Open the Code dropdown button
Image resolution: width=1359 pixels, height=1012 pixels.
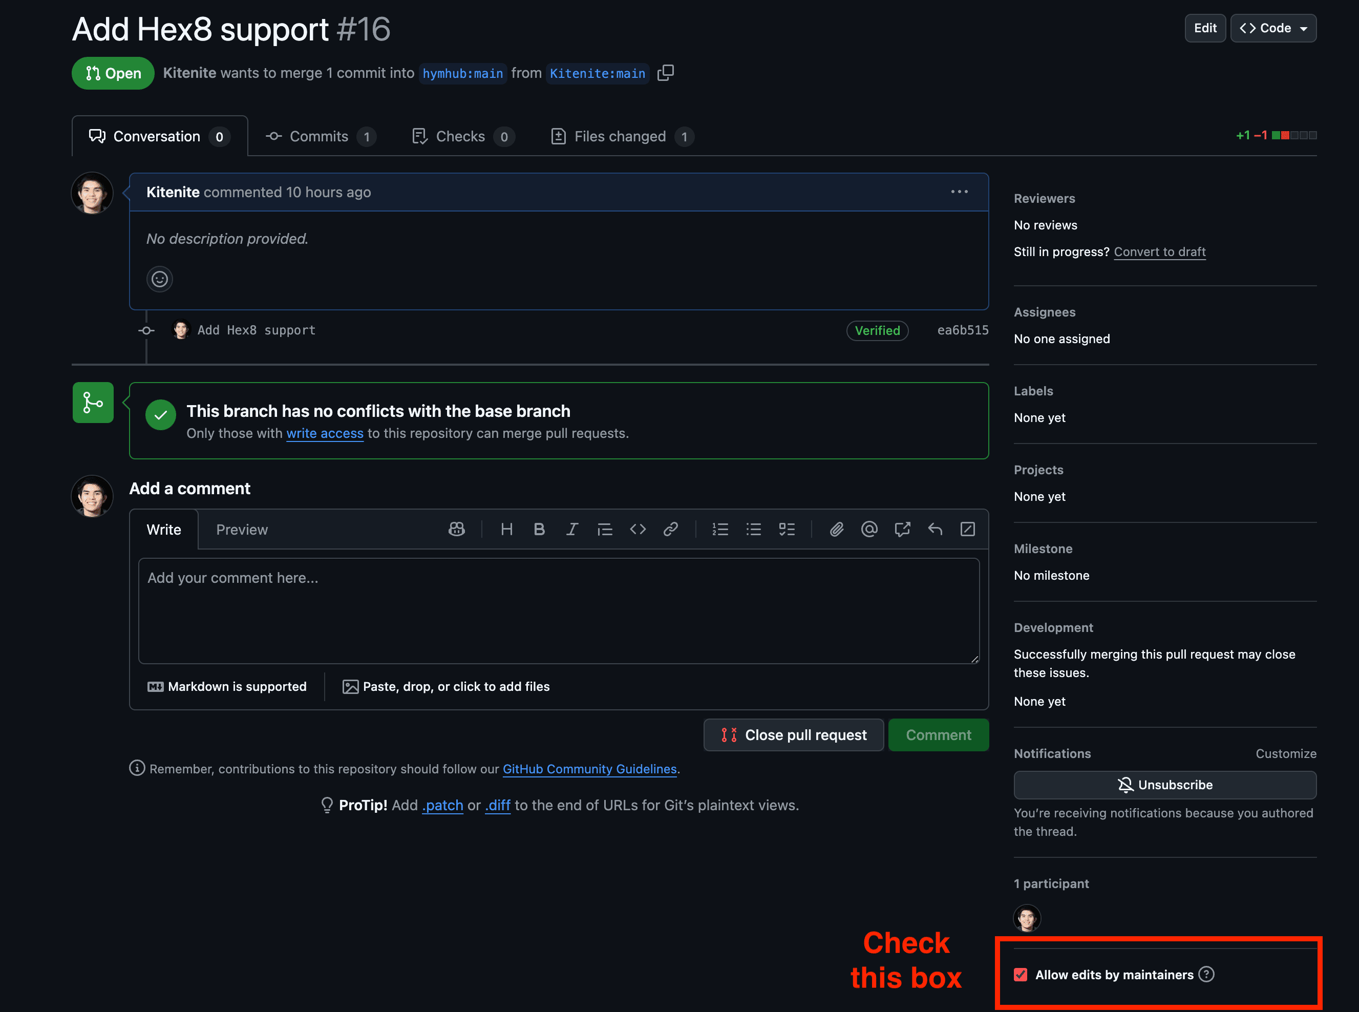(1273, 28)
